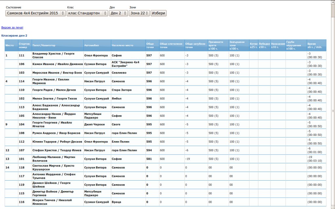Select the Общо точки column header
335x209 pixels.
pos(150,45)
